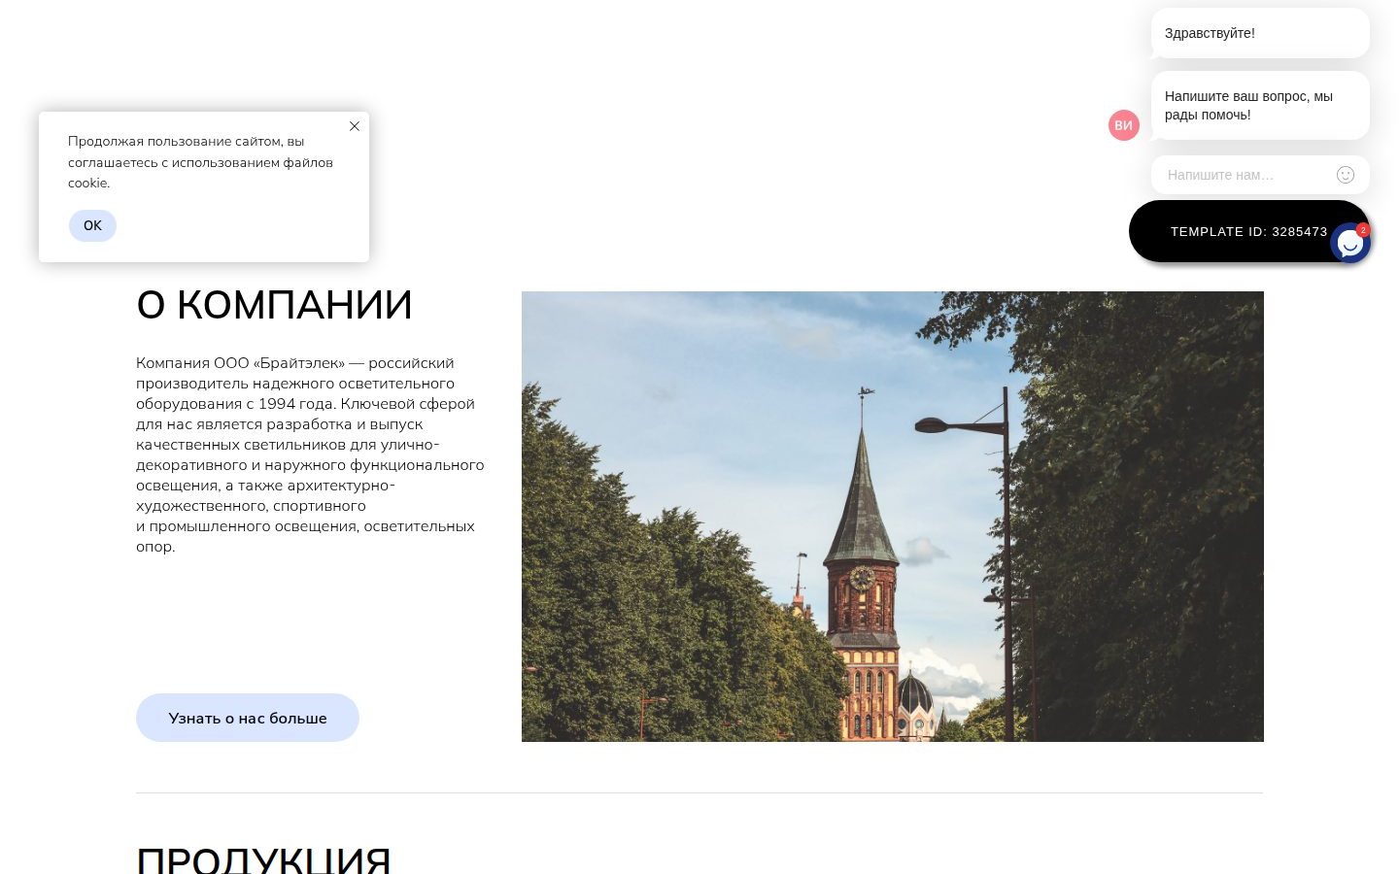1399x874 pixels.
Task: Open 'Узнать о нас больше' page
Action: [x=248, y=718]
